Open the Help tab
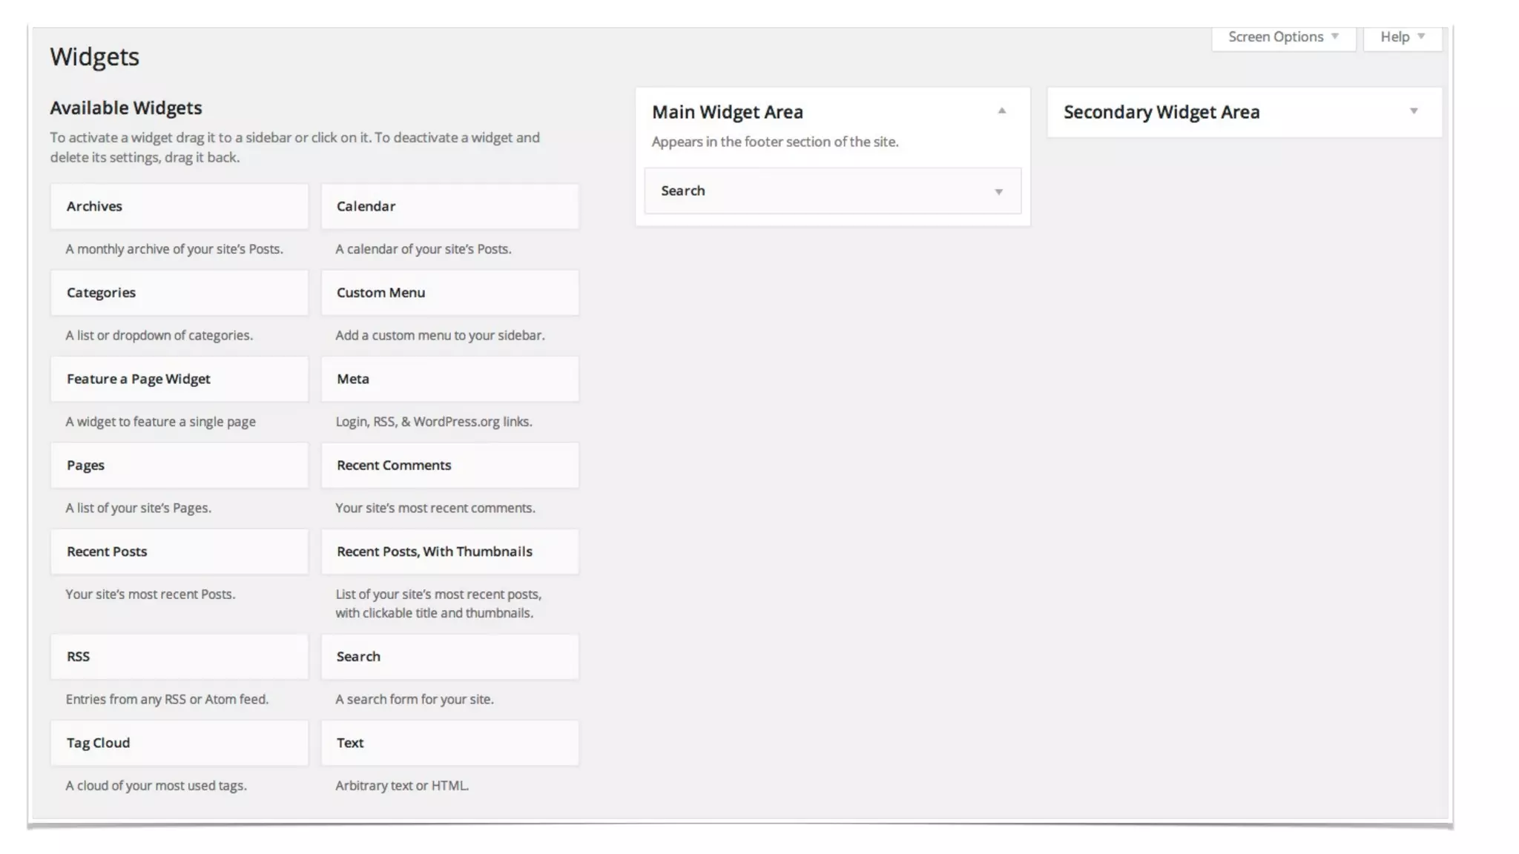Image resolution: width=1519 pixels, height=854 pixels. coord(1402,37)
